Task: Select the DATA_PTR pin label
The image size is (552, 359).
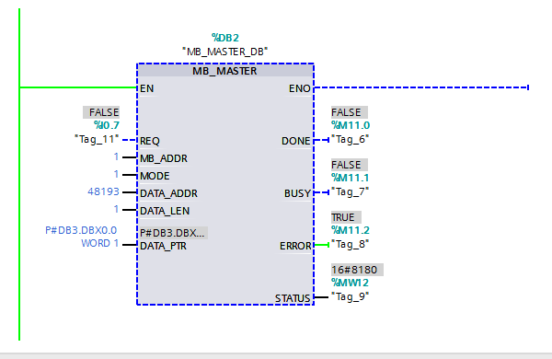Action: click(x=163, y=246)
